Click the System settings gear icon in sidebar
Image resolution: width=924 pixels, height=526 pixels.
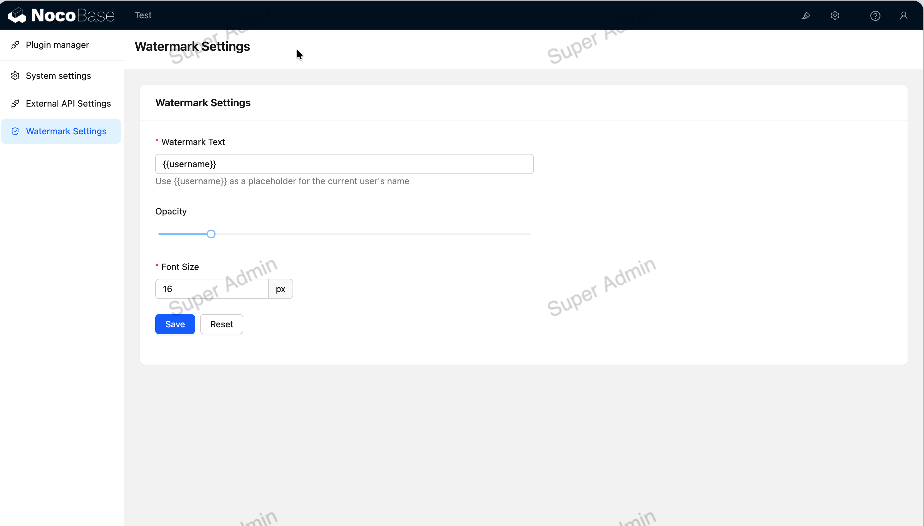click(15, 75)
